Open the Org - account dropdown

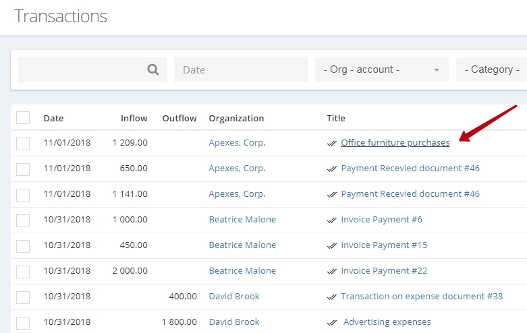point(382,69)
